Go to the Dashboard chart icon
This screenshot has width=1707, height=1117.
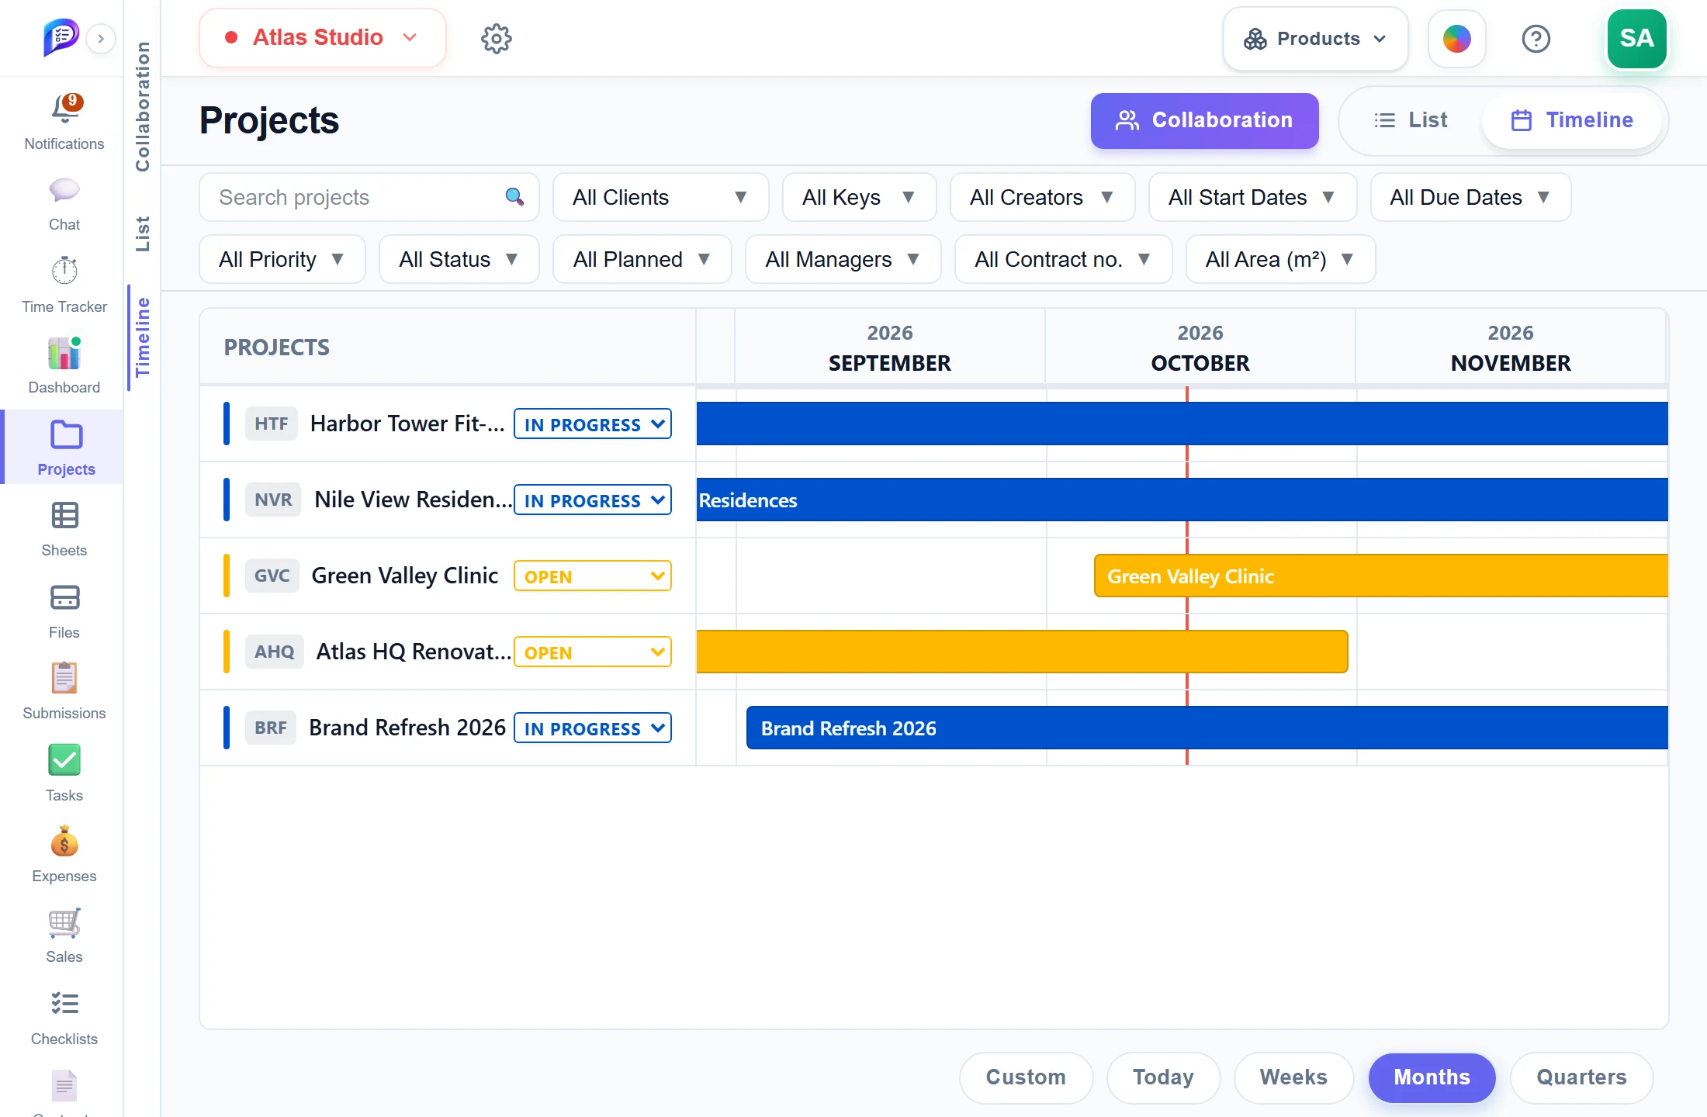click(x=64, y=353)
